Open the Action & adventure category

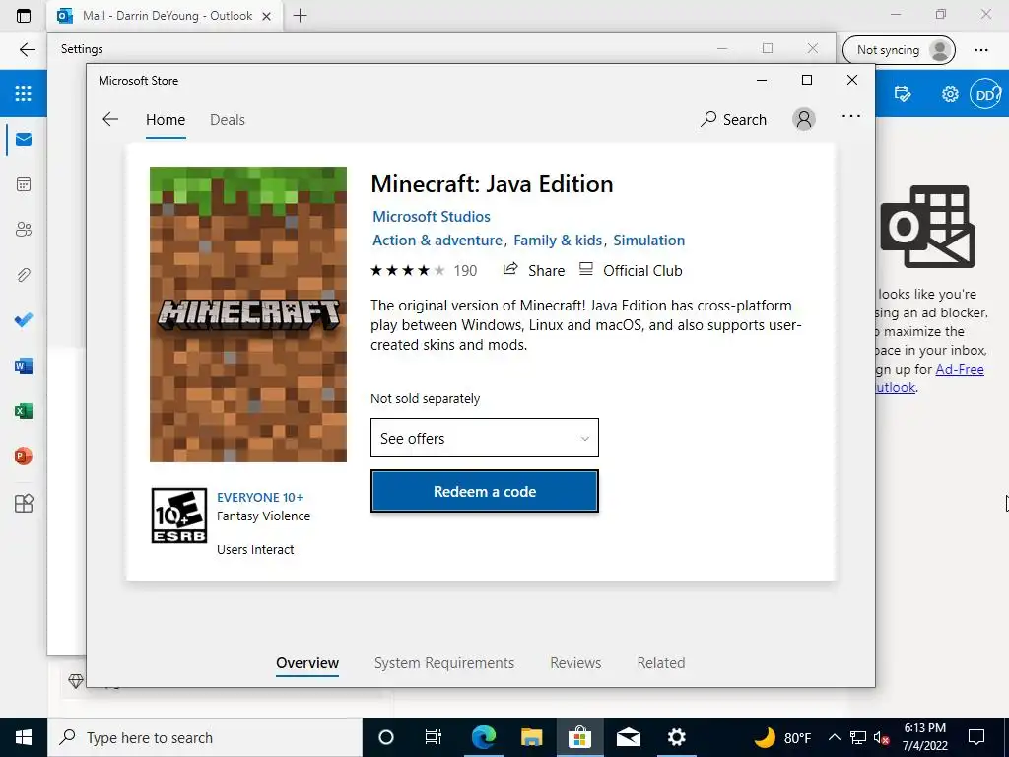click(437, 241)
